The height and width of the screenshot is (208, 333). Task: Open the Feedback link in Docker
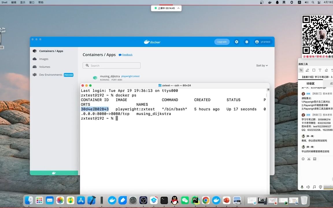coord(127,55)
